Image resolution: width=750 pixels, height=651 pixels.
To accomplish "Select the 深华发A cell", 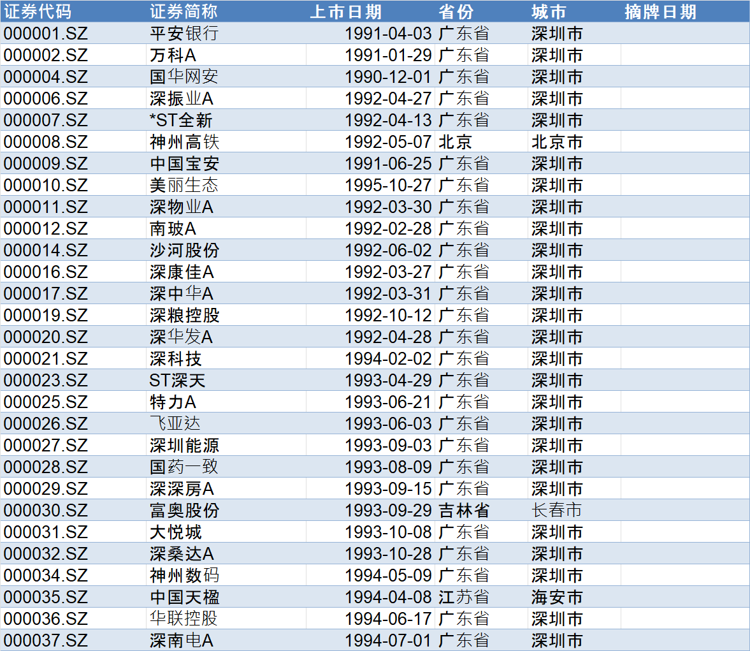I will (x=226, y=337).
